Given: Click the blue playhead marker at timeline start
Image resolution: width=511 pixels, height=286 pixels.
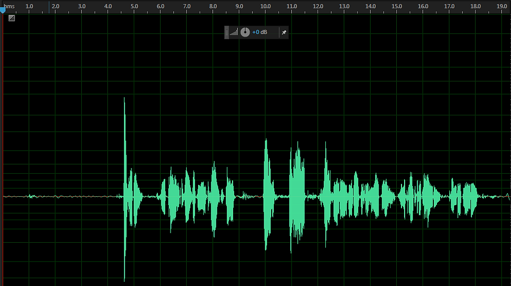Looking at the screenshot, I should point(2,11).
